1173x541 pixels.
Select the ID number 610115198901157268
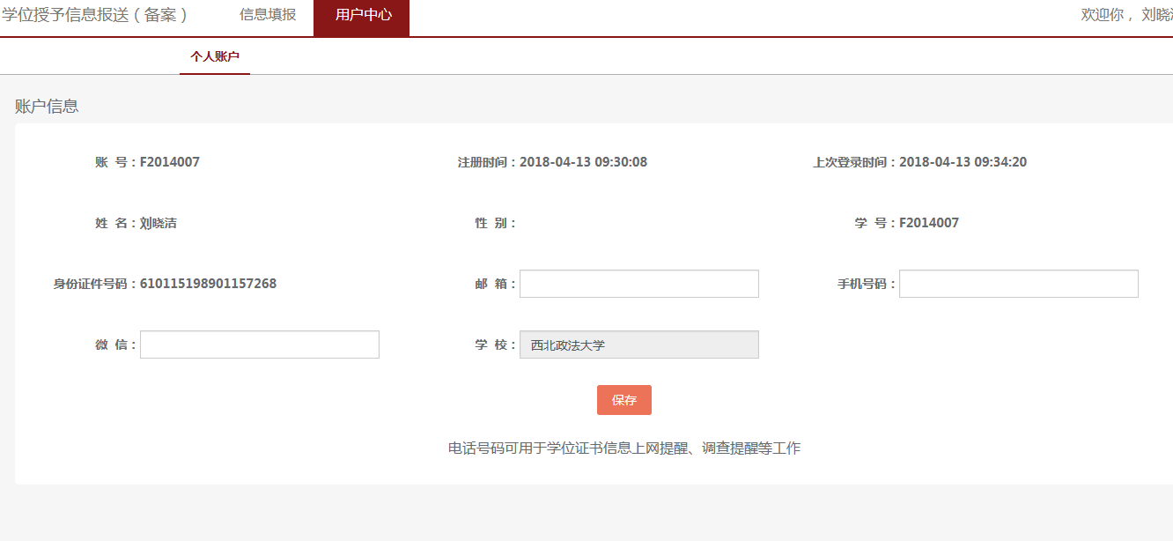tap(209, 284)
